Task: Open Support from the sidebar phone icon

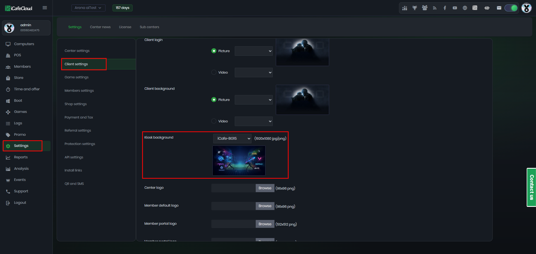Action: pos(8,191)
